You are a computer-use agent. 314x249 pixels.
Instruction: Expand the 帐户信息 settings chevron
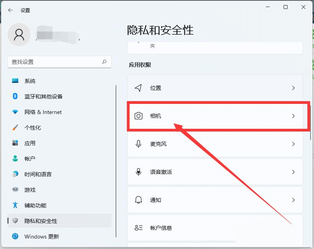(294, 228)
